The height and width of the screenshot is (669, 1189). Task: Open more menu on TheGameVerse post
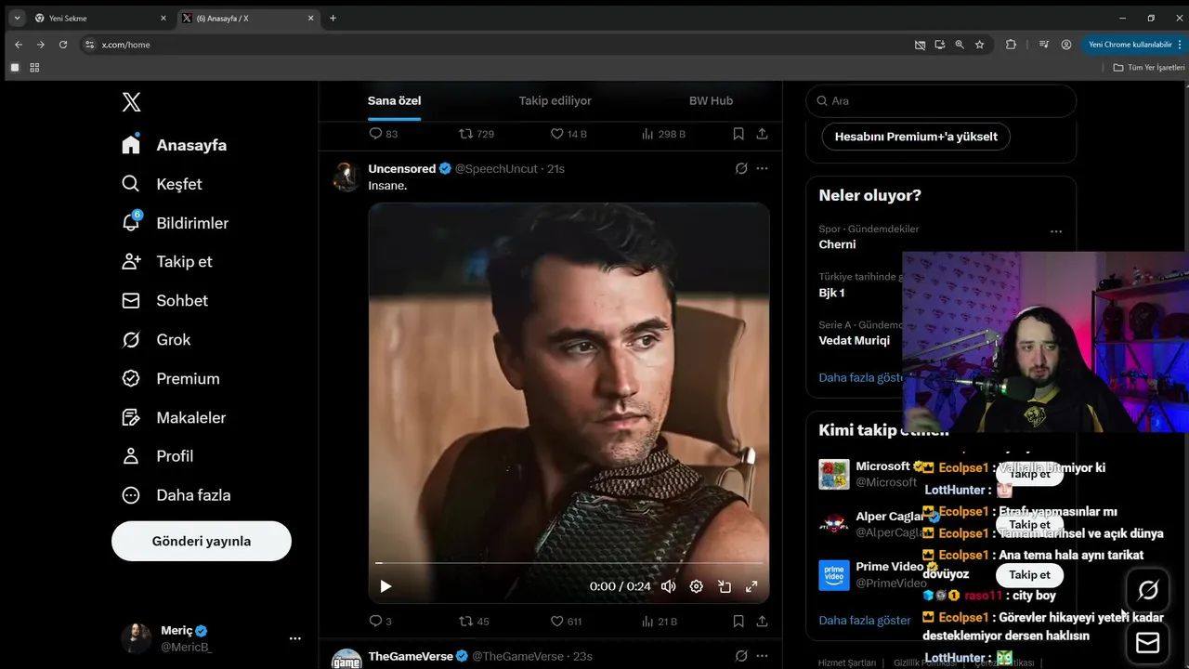762,656
